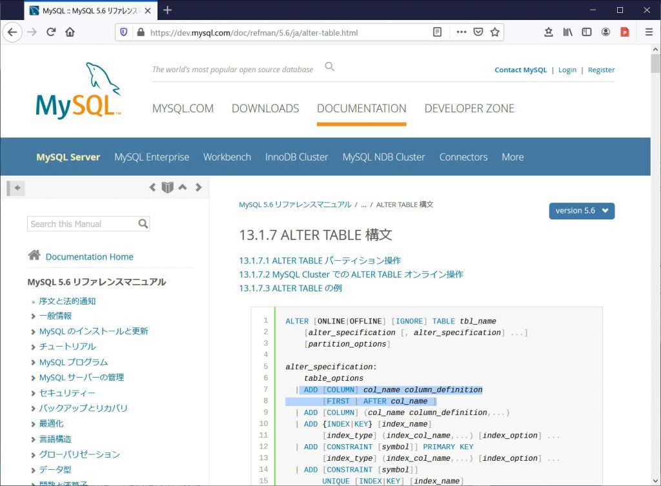Click the Contact MySQL link
This screenshot has width=661, height=486.
point(520,70)
